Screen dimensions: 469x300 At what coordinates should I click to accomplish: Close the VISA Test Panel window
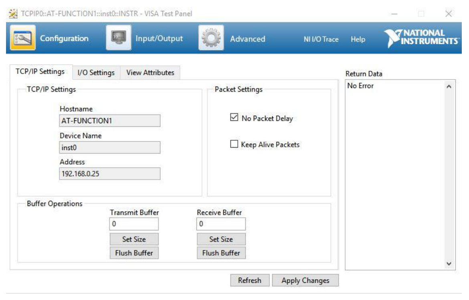point(449,14)
